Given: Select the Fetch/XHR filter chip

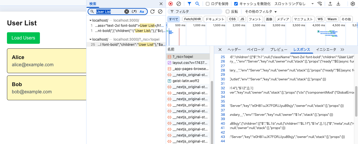Looking at the screenshot, I should [x=192, y=19].
